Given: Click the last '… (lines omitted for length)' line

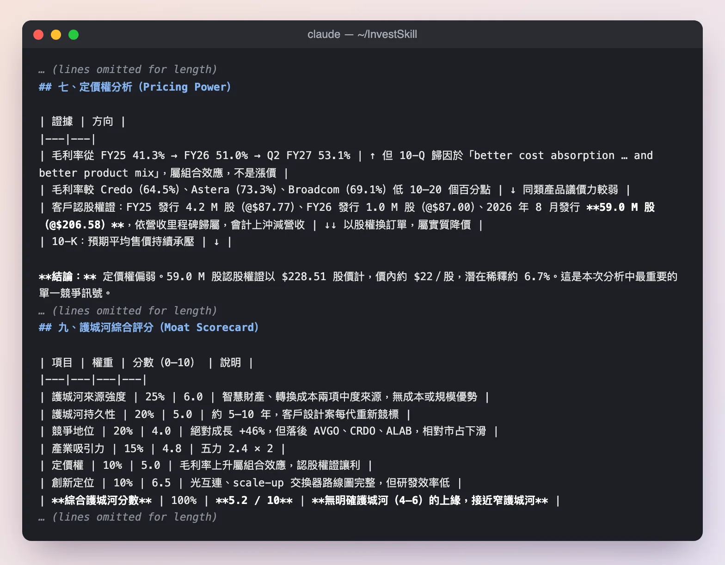Looking at the screenshot, I should (x=128, y=517).
